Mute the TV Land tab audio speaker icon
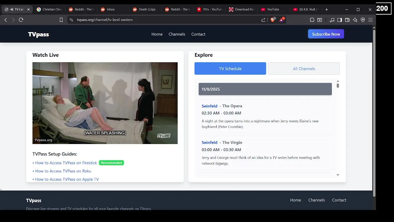The height and width of the screenshot is (222, 394). 12,9
